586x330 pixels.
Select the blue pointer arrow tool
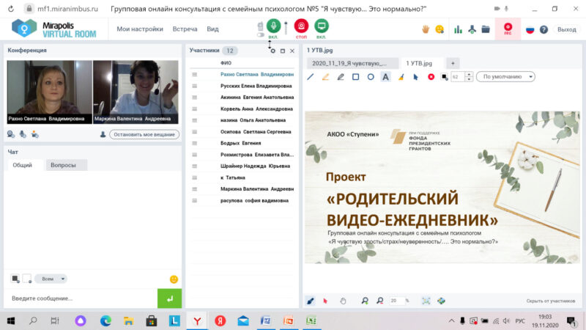click(x=415, y=77)
